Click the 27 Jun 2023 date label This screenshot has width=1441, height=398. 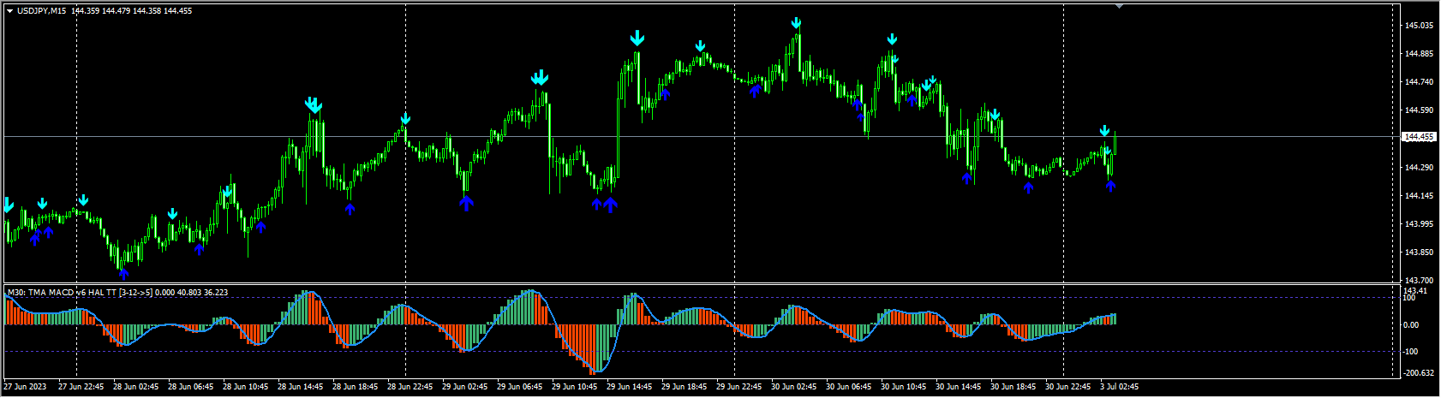[24, 387]
